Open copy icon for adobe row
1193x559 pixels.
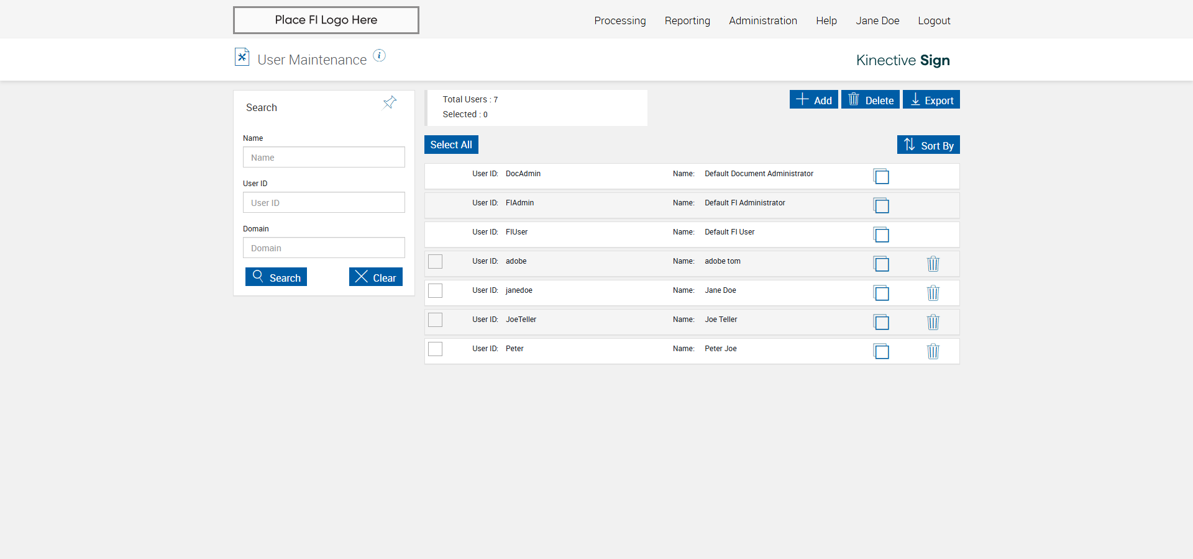pyautogui.click(x=881, y=264)
